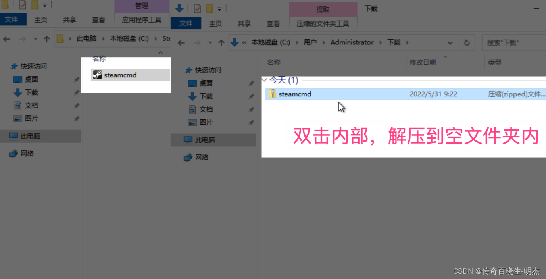Switch to the 查看 tab in the 管理 window
This screenshot has height=279, width=546.
[99, 19]
